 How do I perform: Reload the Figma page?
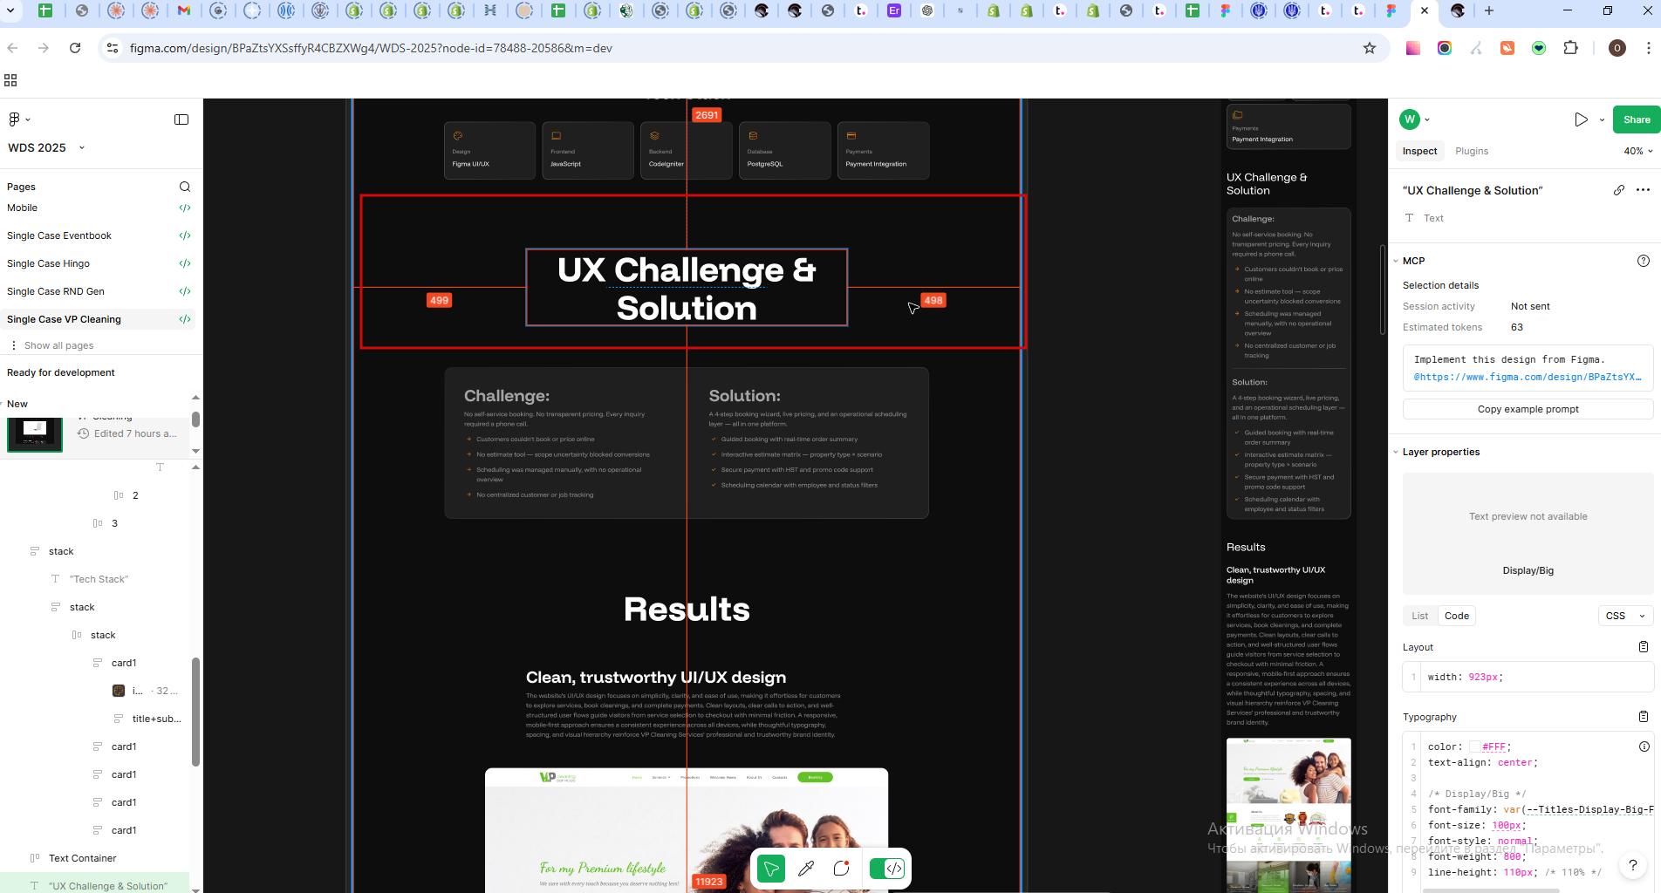tap(75, 48)
